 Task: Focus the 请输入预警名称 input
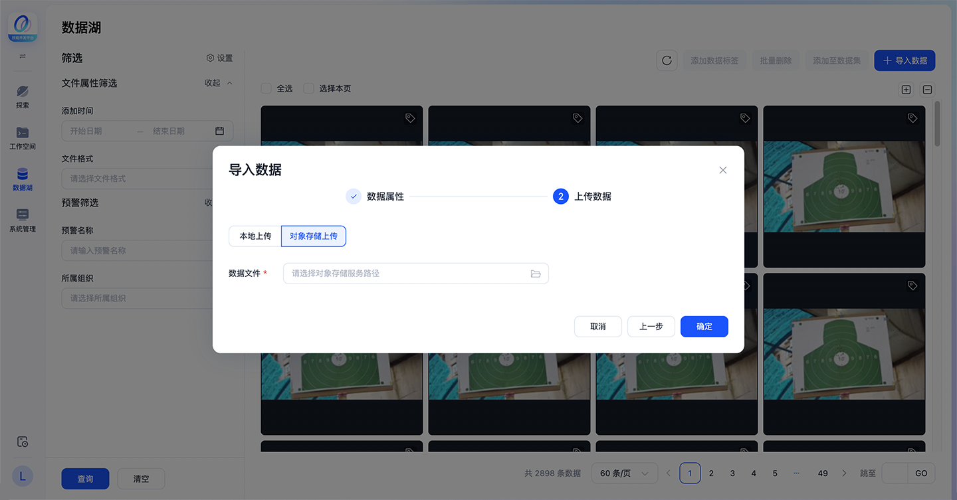point(148,251)
